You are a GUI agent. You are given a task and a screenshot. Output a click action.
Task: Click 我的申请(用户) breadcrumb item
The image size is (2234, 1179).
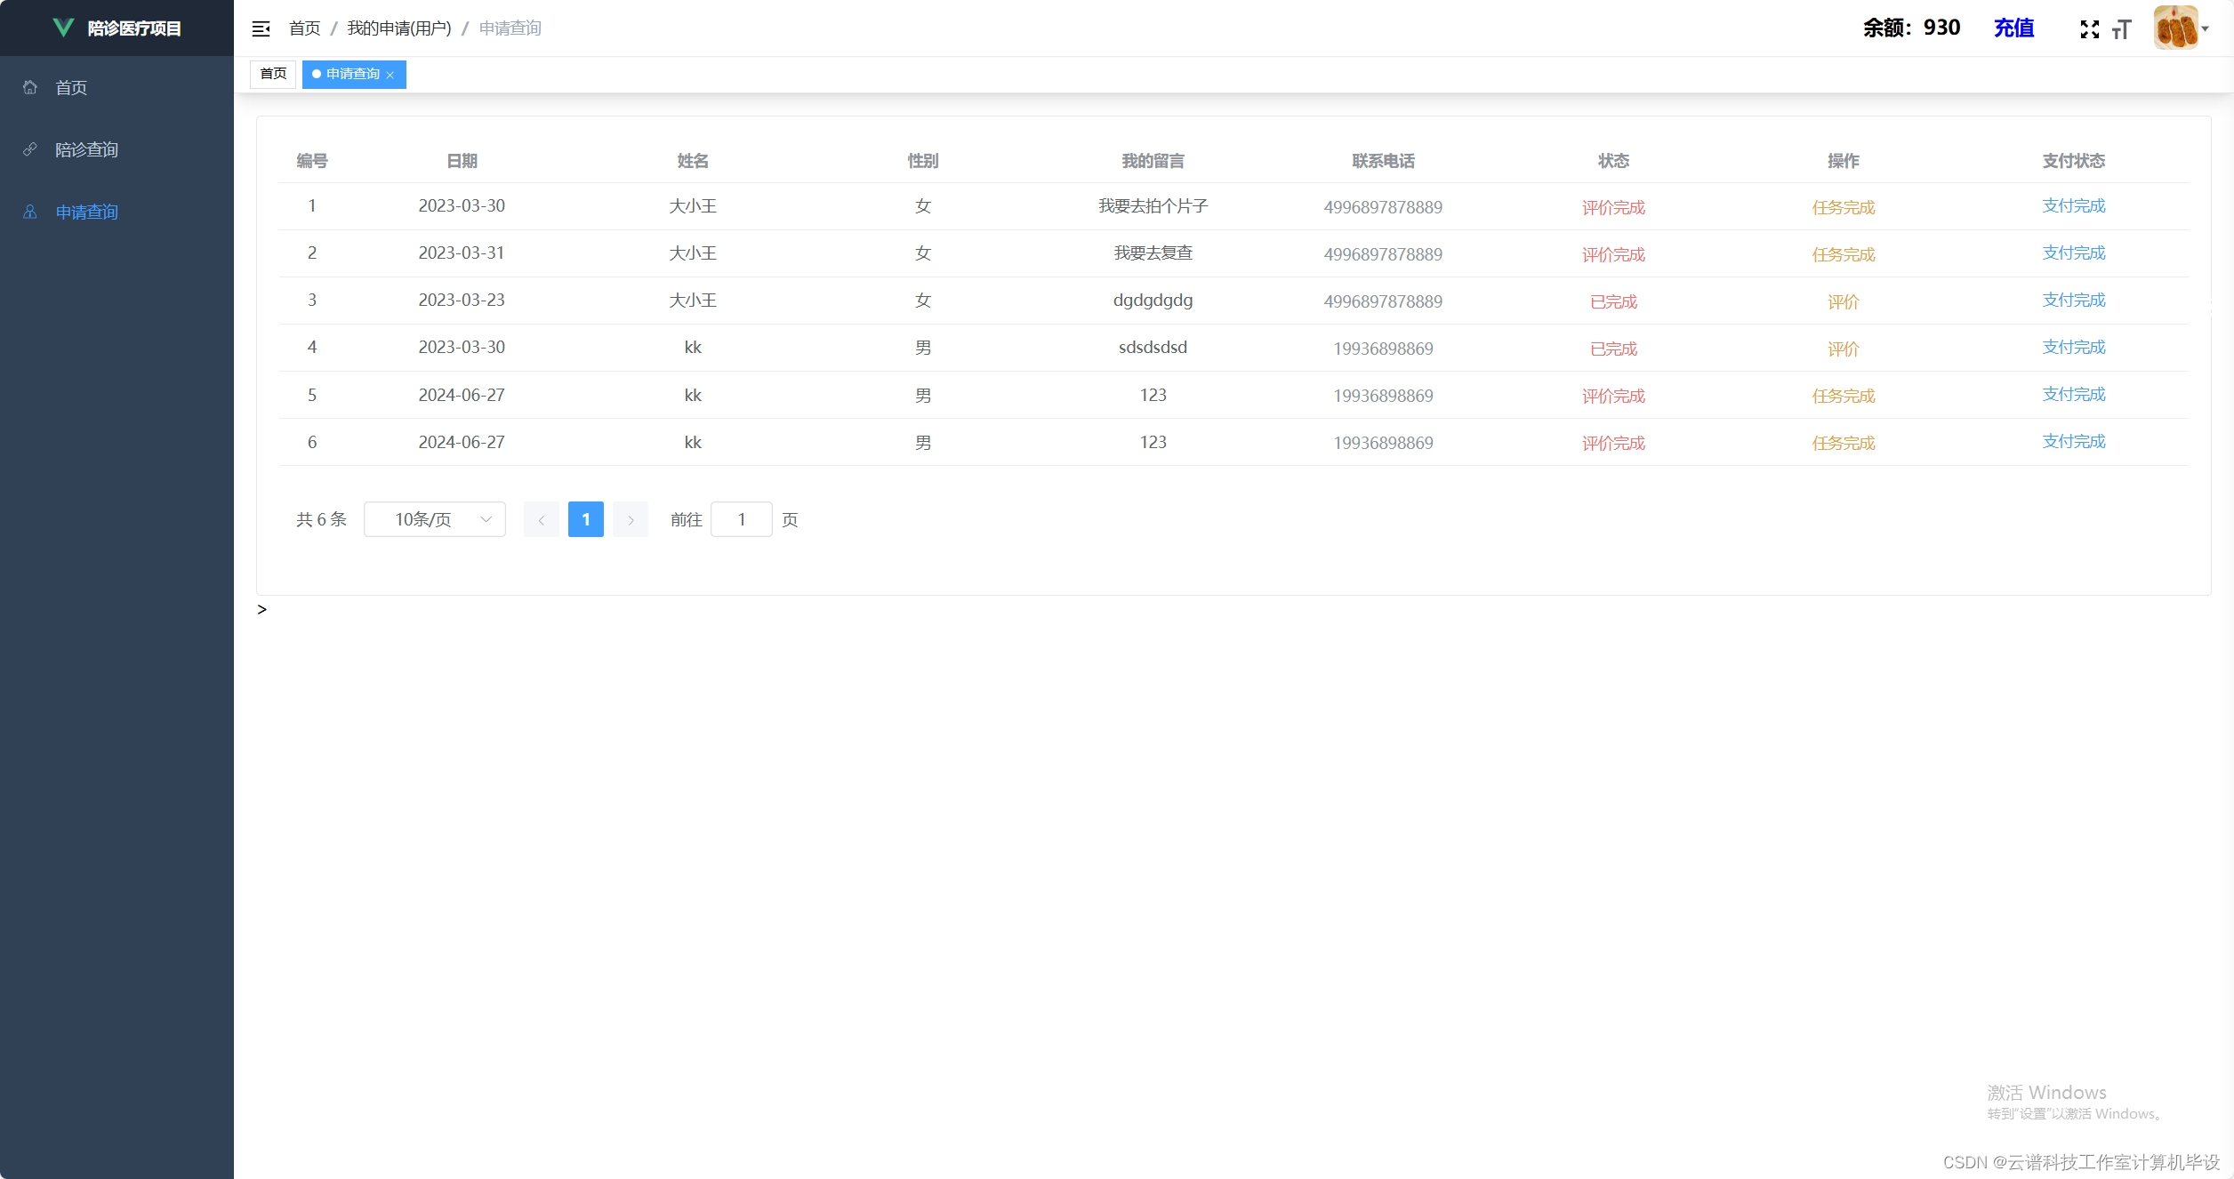click(x=399, y=28)
